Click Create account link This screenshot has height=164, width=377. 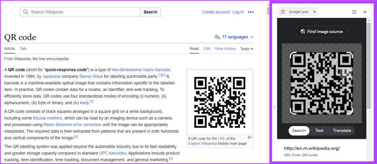[216, 12]
